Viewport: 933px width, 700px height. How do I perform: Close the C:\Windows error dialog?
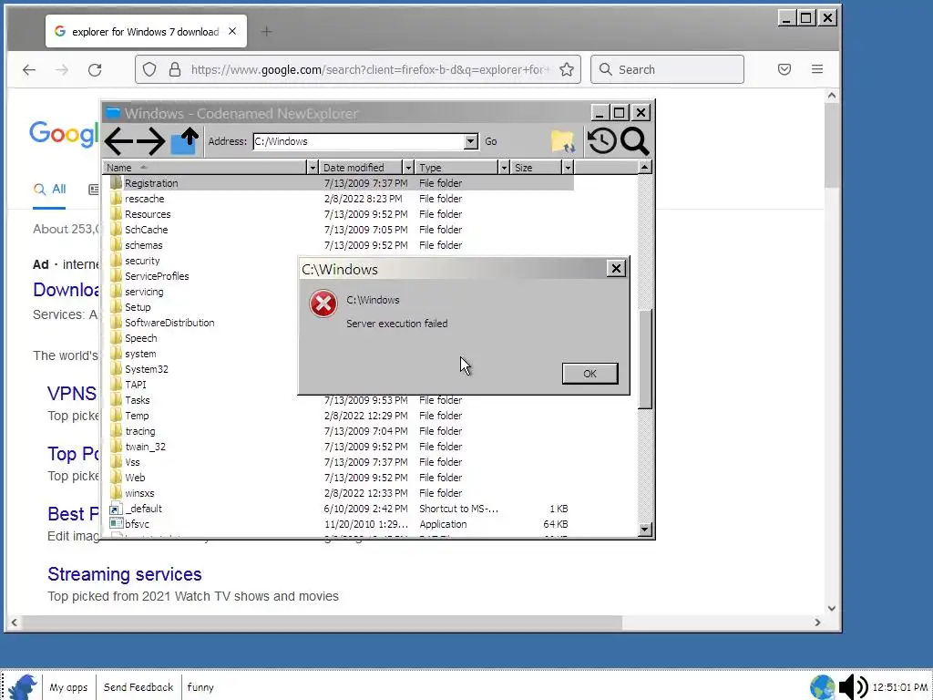tap(617, 269)
